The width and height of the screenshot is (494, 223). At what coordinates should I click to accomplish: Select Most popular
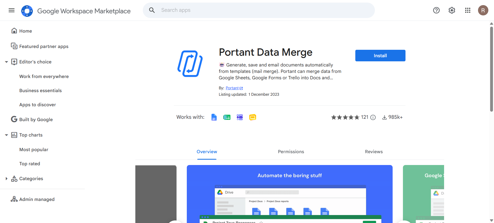(x=34, y=150)
